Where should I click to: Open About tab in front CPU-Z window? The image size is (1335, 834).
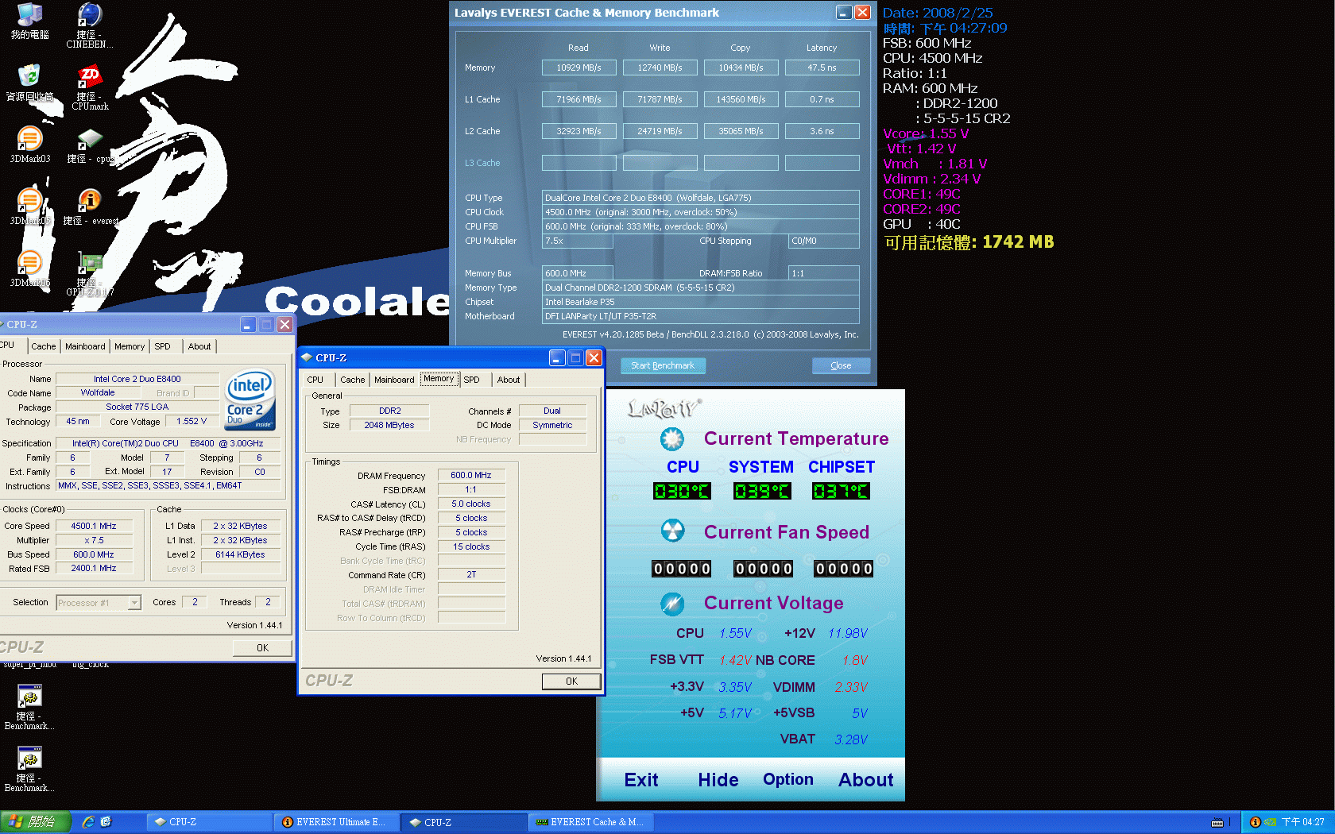509,380
